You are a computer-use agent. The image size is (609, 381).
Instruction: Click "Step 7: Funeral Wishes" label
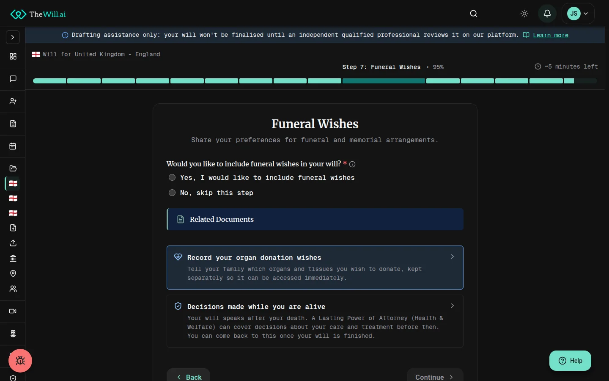tap(381, 67)
